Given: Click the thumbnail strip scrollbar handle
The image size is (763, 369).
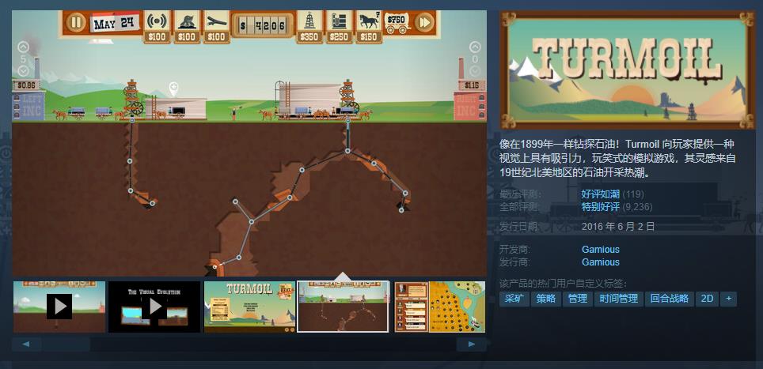Looking at the screenshot, I should [x=65, y=345].
